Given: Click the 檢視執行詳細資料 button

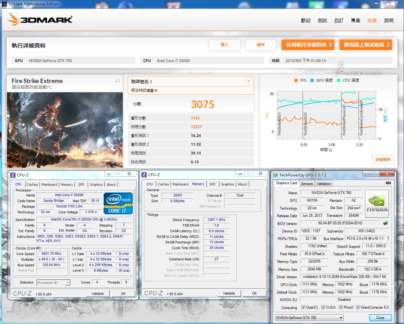Looking at the screenshot, I should click(x=308, y=45).
